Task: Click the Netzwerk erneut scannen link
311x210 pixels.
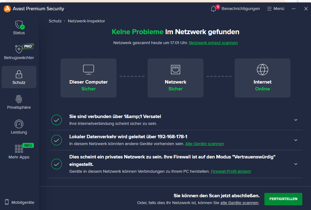Action: pos(213,43)
